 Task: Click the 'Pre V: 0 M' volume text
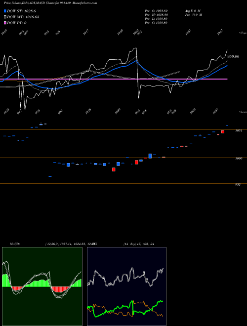194,15
